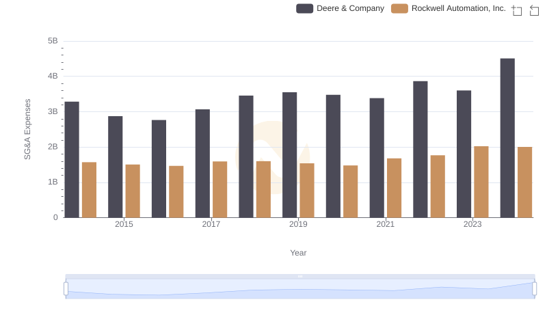Click the range slider's top move bar
Viewport: 547px width, 315px height.
coord(300,276)
